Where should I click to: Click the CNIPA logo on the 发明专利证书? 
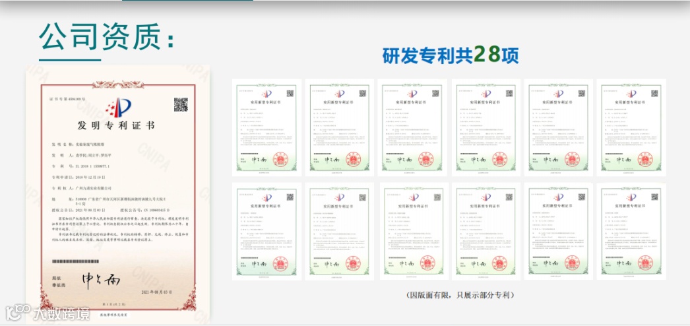[x=118, y=108]
